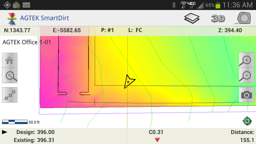Tap the Bluetooth status icon
256x144 pixels.
click(174, 5)
